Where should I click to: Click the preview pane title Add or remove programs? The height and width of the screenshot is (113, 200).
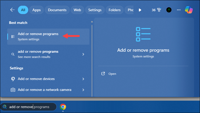pyautogui.click(x=143, y=50)
